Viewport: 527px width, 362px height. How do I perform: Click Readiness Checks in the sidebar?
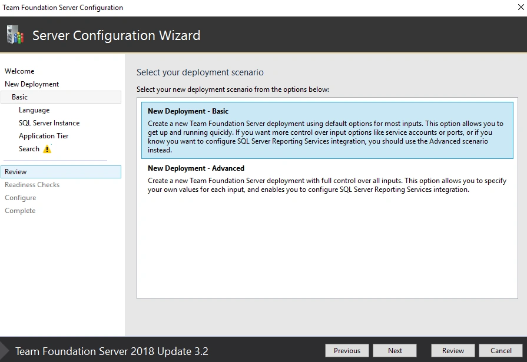32,185
